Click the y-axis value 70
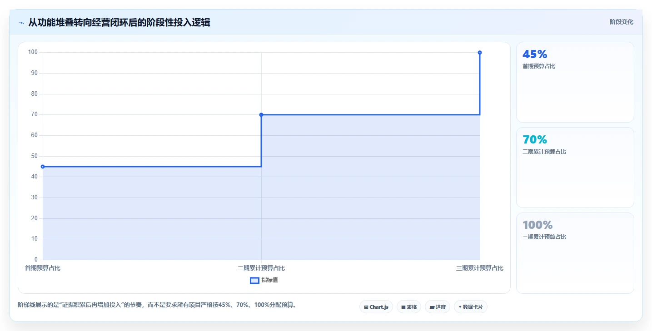The height and width of the screenshot is (331, 652). point(34,114)
